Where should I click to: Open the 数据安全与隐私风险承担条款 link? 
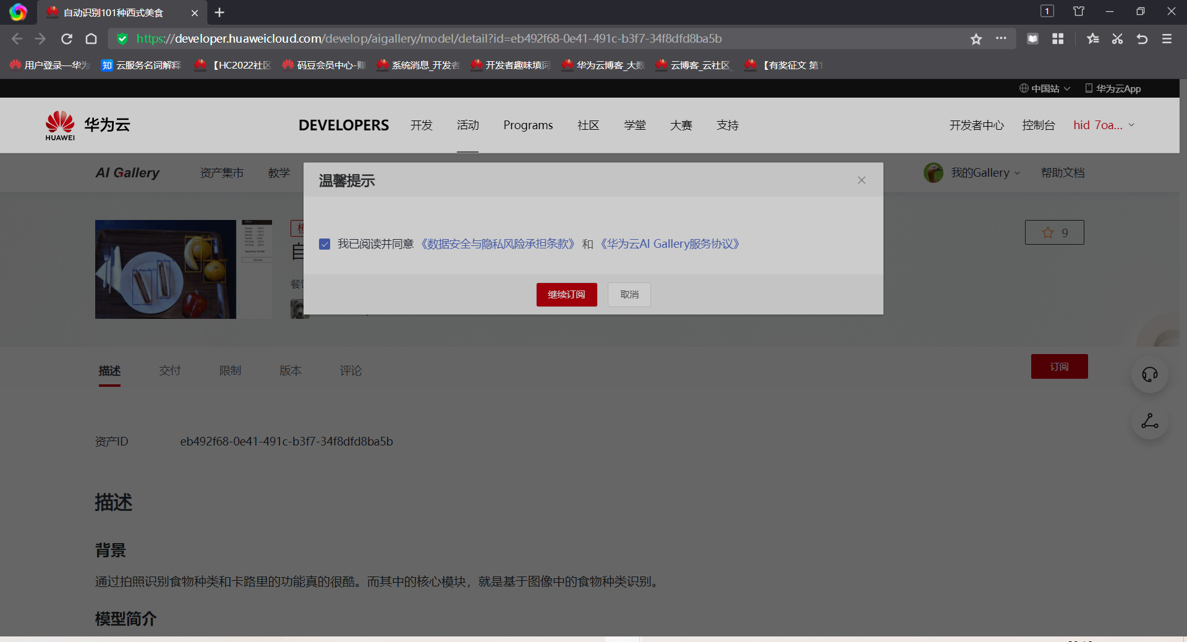[x=498, y=244]
